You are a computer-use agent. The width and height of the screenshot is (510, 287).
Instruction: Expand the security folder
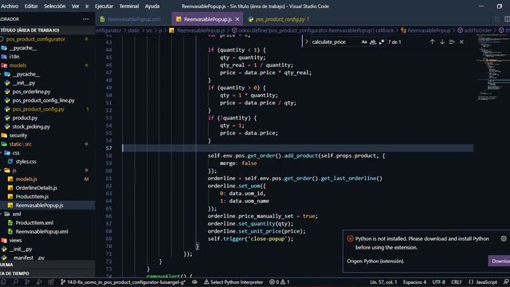(18, 136)
